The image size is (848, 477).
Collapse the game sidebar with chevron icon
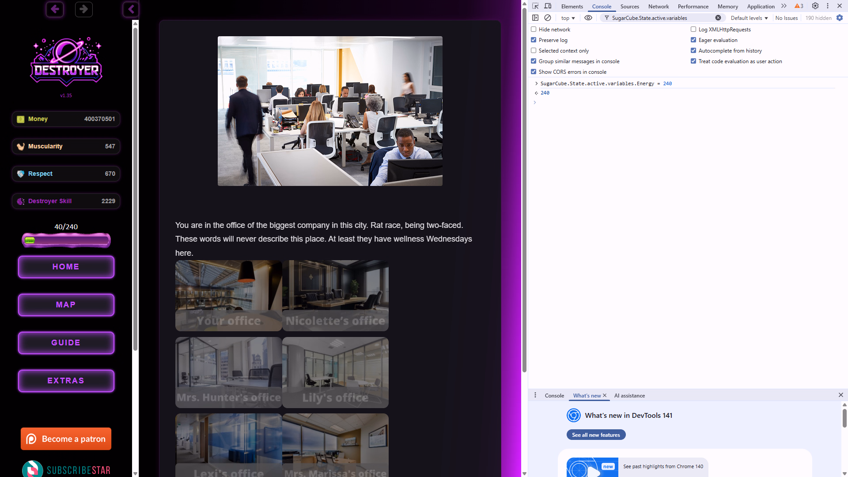pos(131,9)
